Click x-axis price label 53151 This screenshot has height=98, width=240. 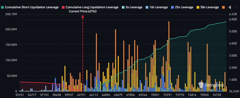point(20,95)
